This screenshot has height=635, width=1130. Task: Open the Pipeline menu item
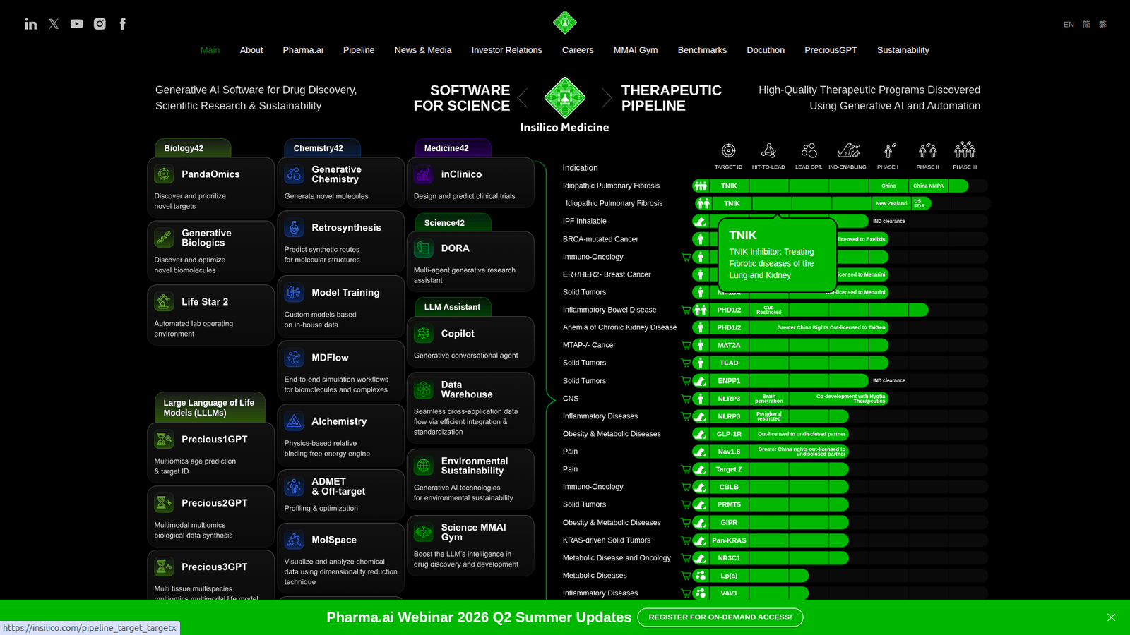click(x=359, y=50)
